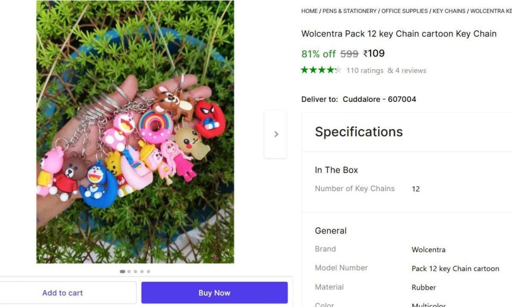Open the OFFICE SUPPLIES breadcrumb link
Image resolution: width=512 pixels, height=307 pixels.
[x=404, y=11]
